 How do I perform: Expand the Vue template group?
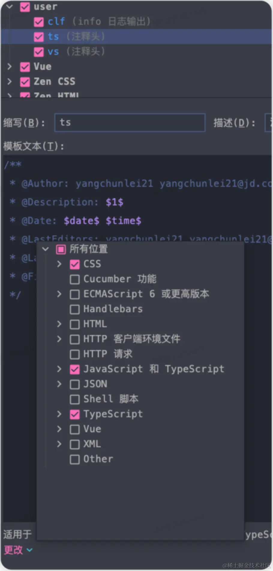[x=10, y=66]
